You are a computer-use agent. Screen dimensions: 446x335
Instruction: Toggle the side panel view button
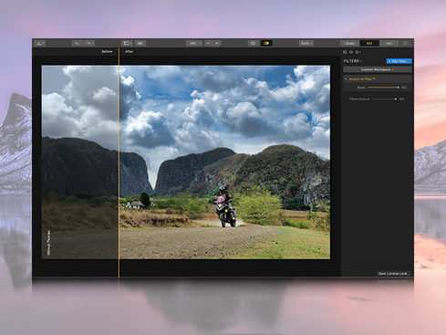tap(127, 43)
